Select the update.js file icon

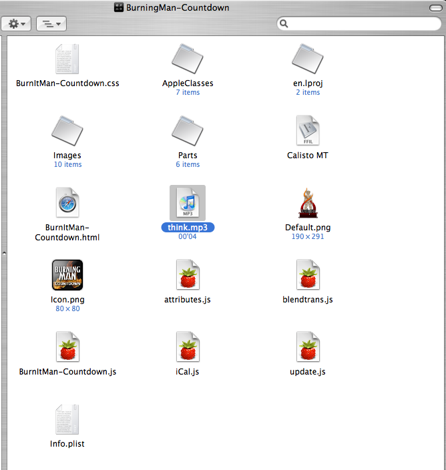coord(308,346)
